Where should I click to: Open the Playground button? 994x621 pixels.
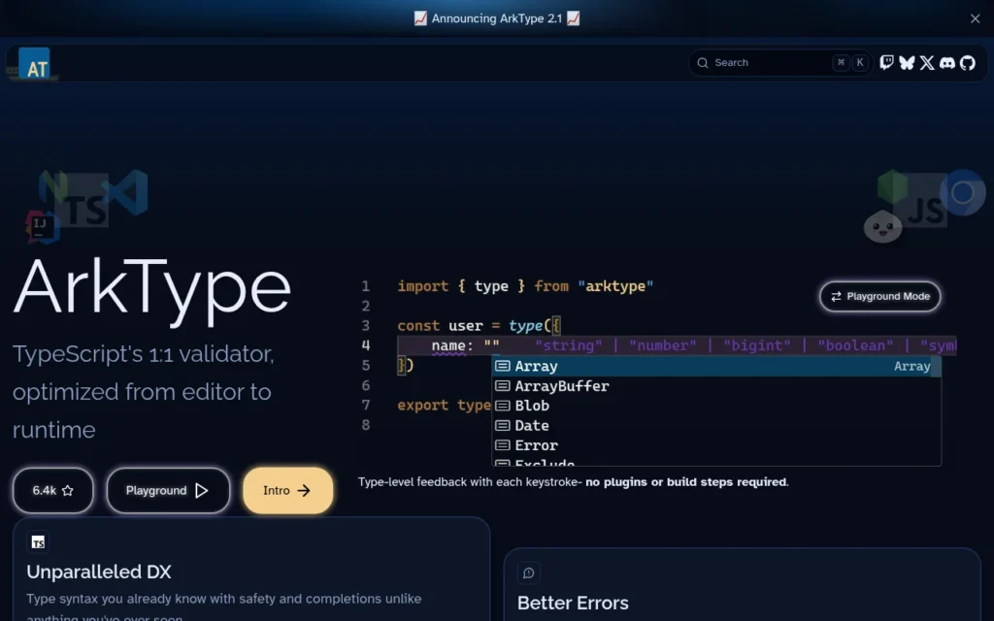click(x=168, y=490)
